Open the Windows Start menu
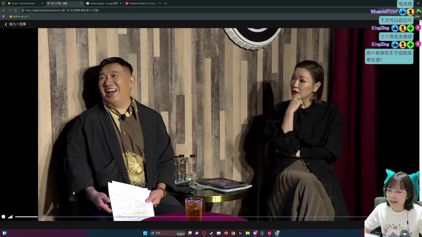 point(145,233)
